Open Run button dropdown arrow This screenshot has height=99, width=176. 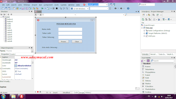tap(45, 9)
